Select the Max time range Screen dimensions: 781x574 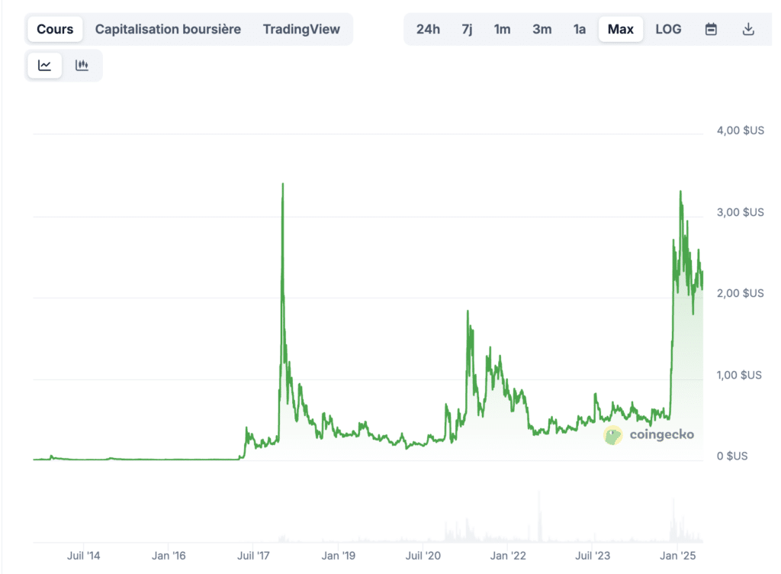click(621, 30)
